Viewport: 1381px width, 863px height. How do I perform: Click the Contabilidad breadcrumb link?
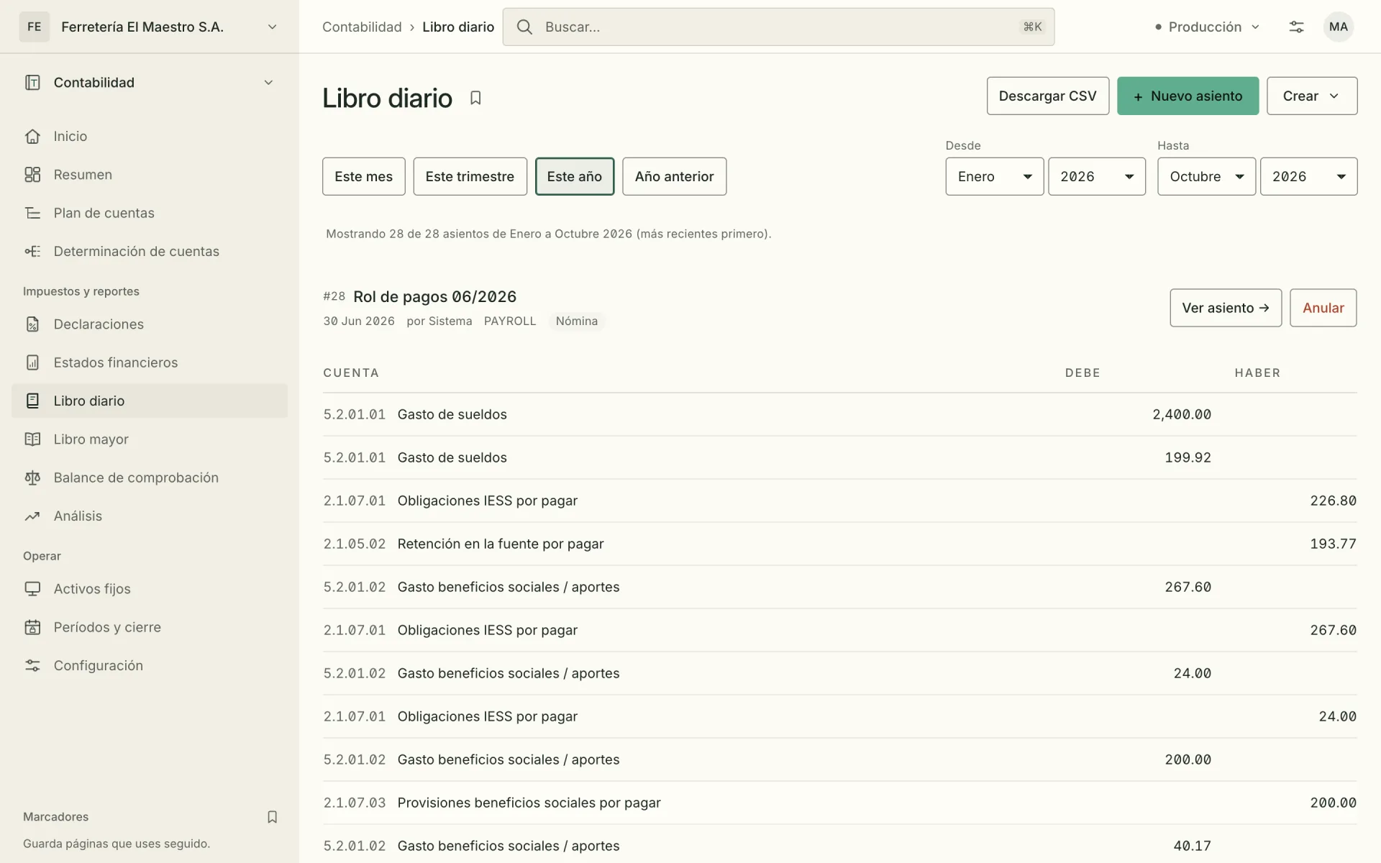(x=362, y=27)
